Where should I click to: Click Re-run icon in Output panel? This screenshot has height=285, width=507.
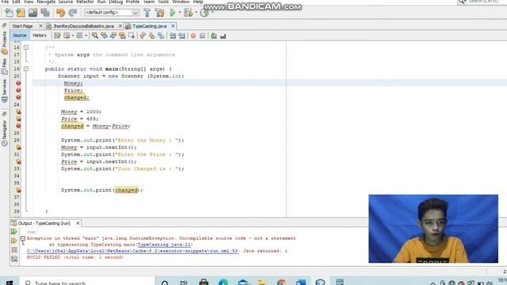click(14, 231)
